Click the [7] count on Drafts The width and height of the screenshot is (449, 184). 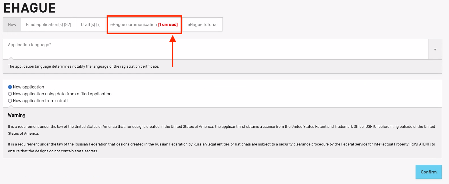(x=98, y=25)
